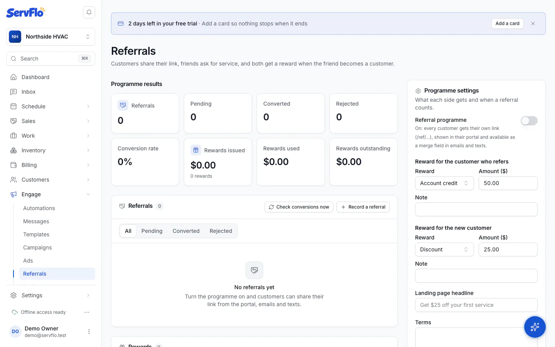Click the Programme settings gear icon
This screenshot has height=347, width=555.
pos(418,91)
